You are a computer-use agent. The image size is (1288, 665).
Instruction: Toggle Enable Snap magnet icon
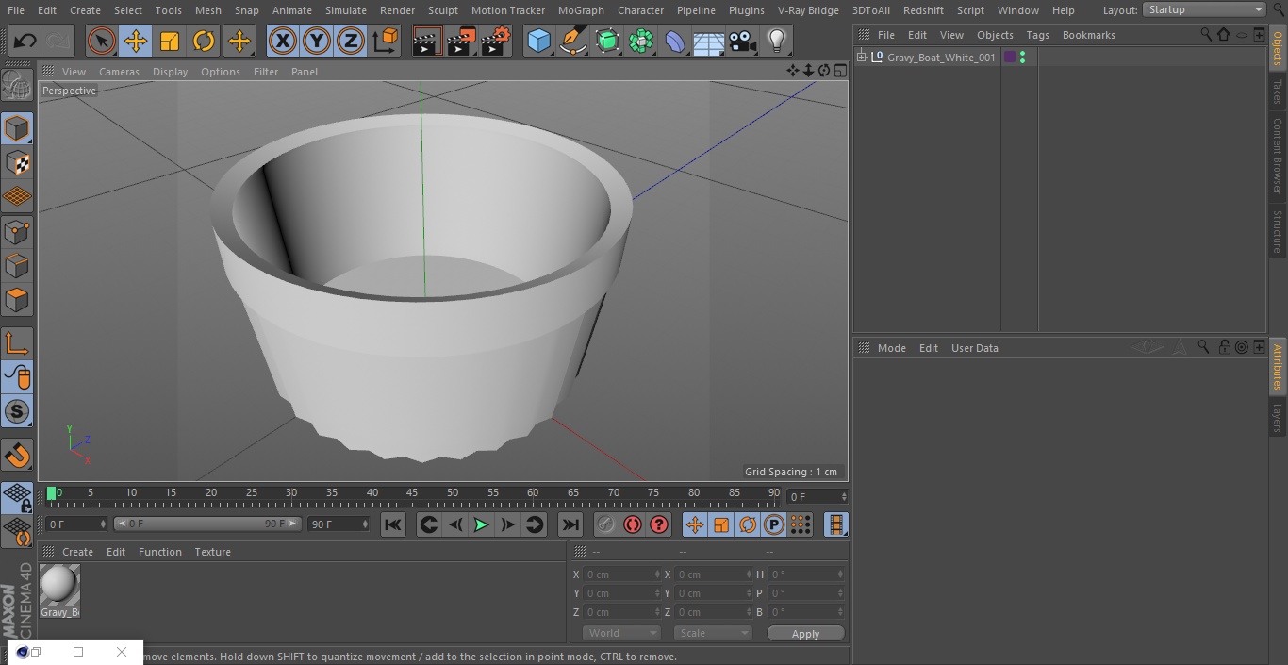point(17,456)
